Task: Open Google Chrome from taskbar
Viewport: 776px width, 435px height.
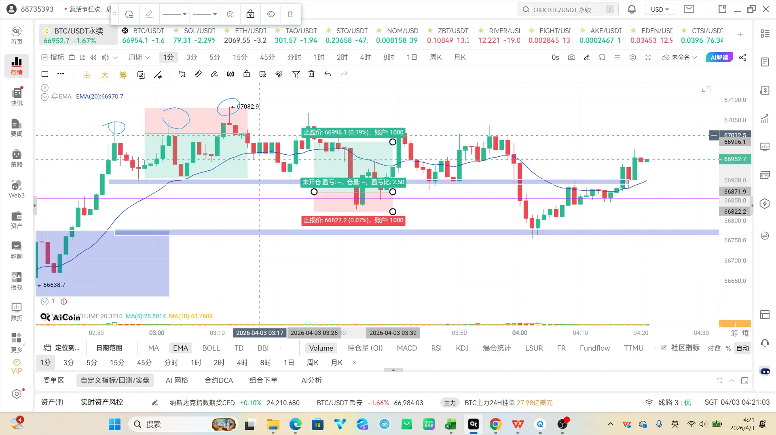Action: tap(495, 424)
